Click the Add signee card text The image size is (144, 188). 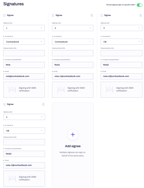point(73,146)
